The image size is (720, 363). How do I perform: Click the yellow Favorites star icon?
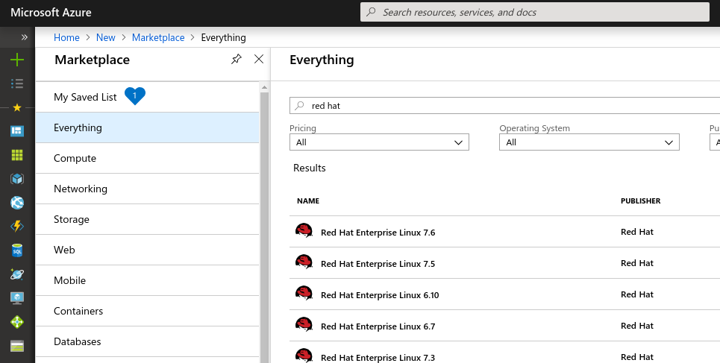[17, 107]
